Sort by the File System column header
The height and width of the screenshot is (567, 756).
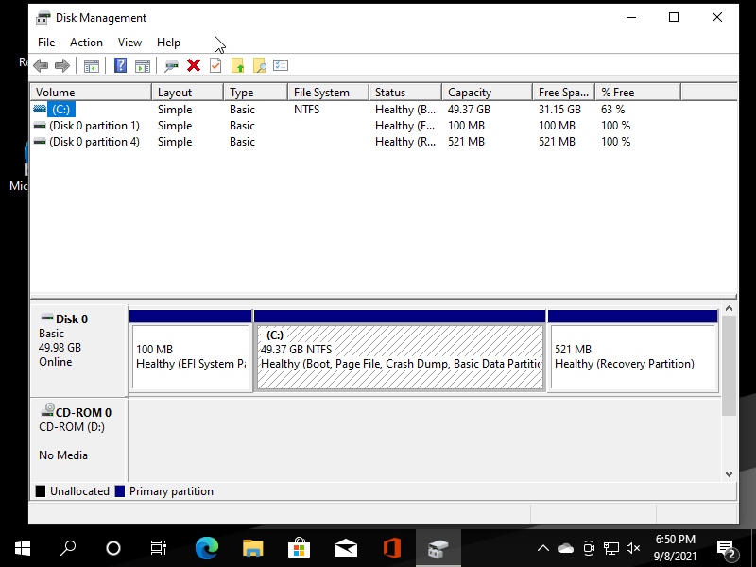(328, 92)
